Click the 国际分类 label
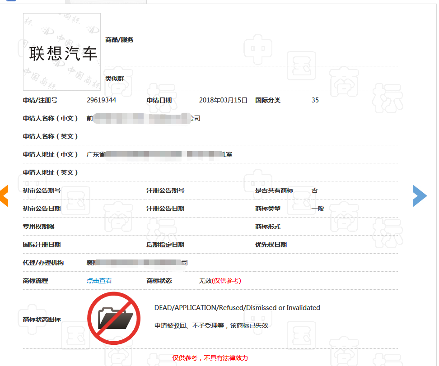The width and height of the screenshot is (439, 366). [x=268, y=100]
